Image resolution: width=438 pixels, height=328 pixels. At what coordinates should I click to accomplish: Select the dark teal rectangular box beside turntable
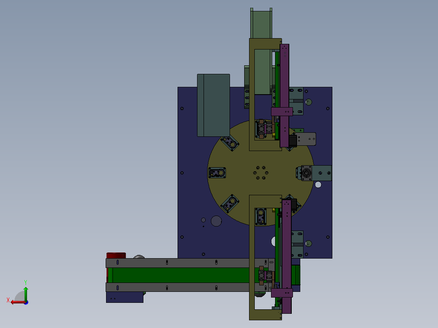pyautogui.click(x=213, y=105)
